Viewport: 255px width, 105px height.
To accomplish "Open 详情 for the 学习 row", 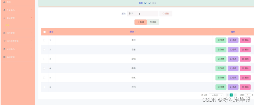I will [221, 40].
